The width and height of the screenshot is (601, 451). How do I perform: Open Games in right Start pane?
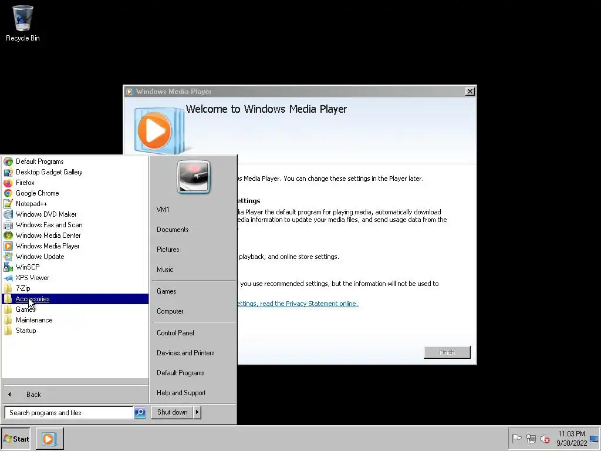point(194,291)
